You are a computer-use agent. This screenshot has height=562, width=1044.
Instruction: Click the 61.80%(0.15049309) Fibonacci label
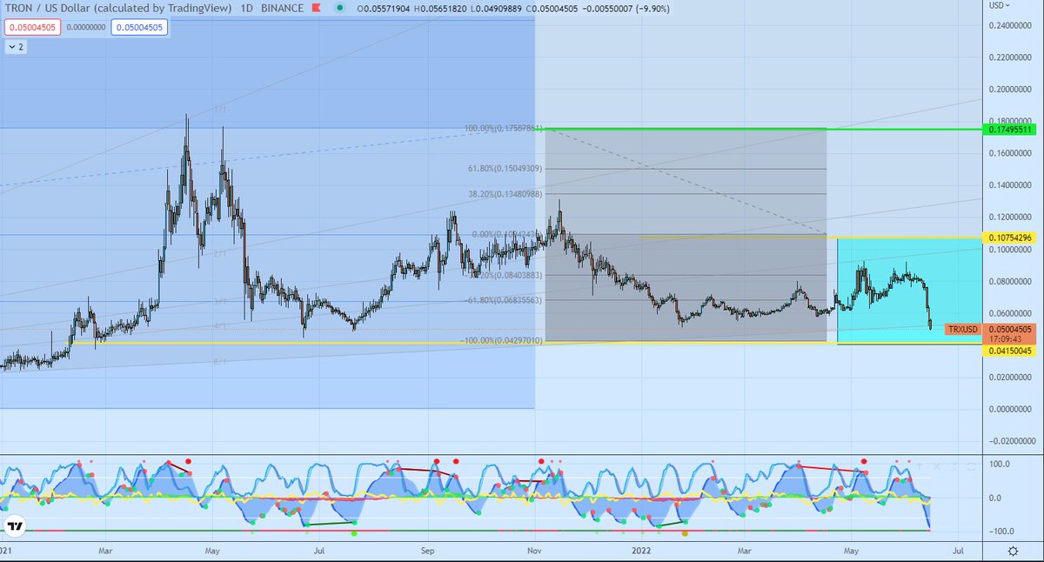click(505, 169)
